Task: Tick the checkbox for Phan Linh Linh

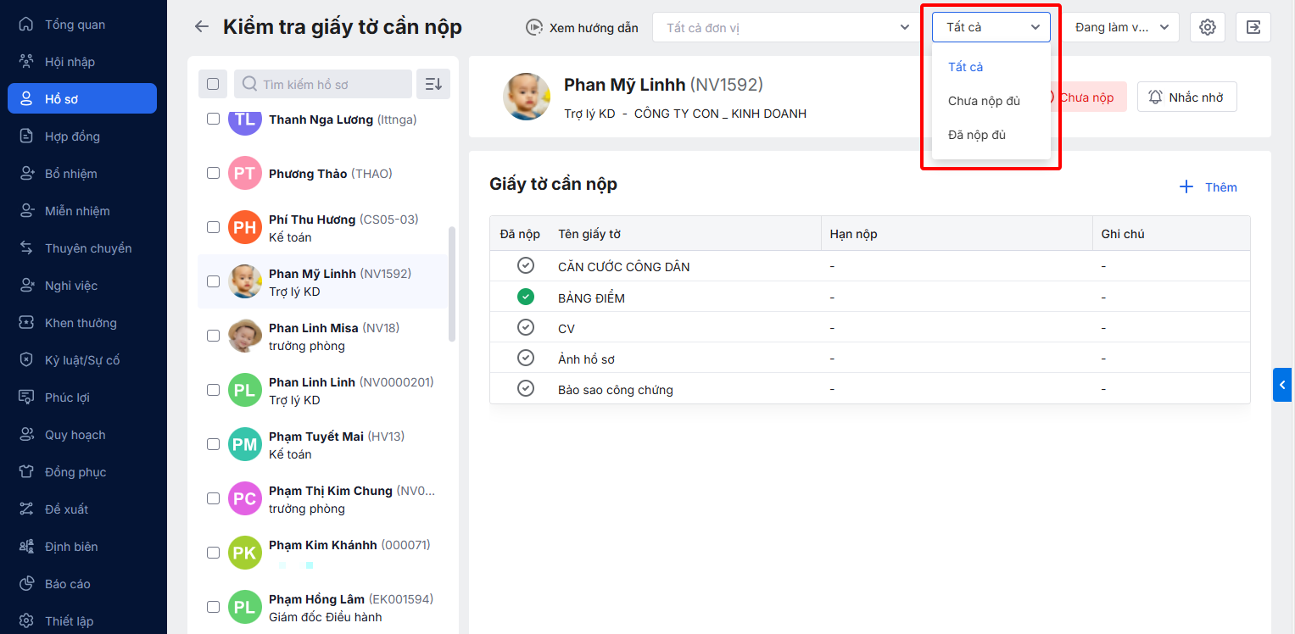Action: pyautogui.click(x=214, y=390)
